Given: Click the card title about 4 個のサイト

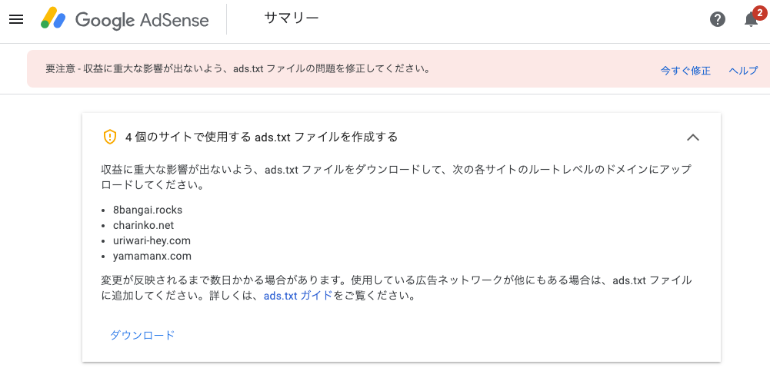Looking at the screenshot, I should tap(262, 137).
